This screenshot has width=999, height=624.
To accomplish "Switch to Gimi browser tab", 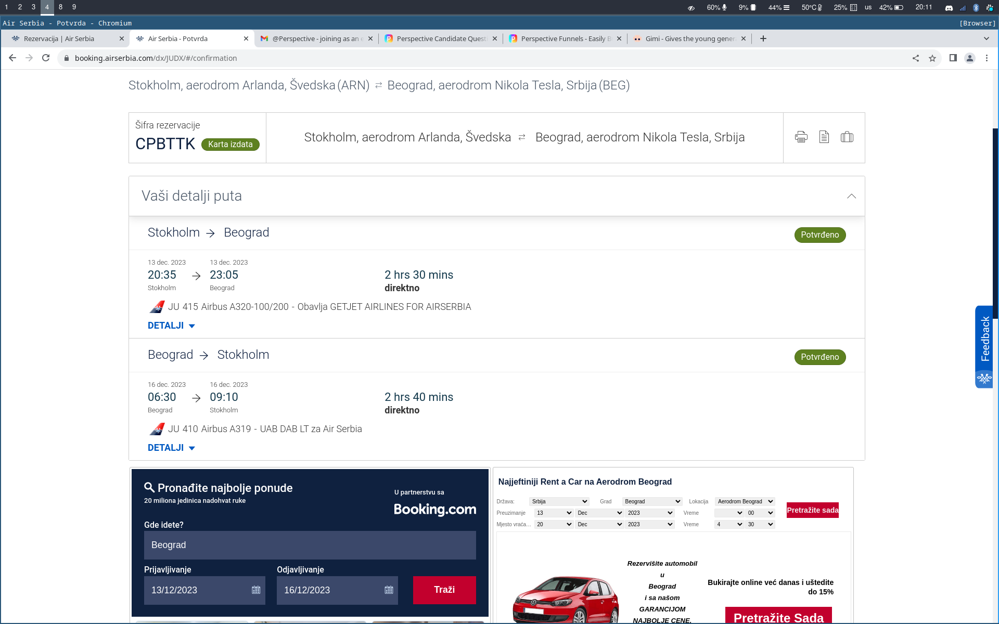I will point(689,38).
